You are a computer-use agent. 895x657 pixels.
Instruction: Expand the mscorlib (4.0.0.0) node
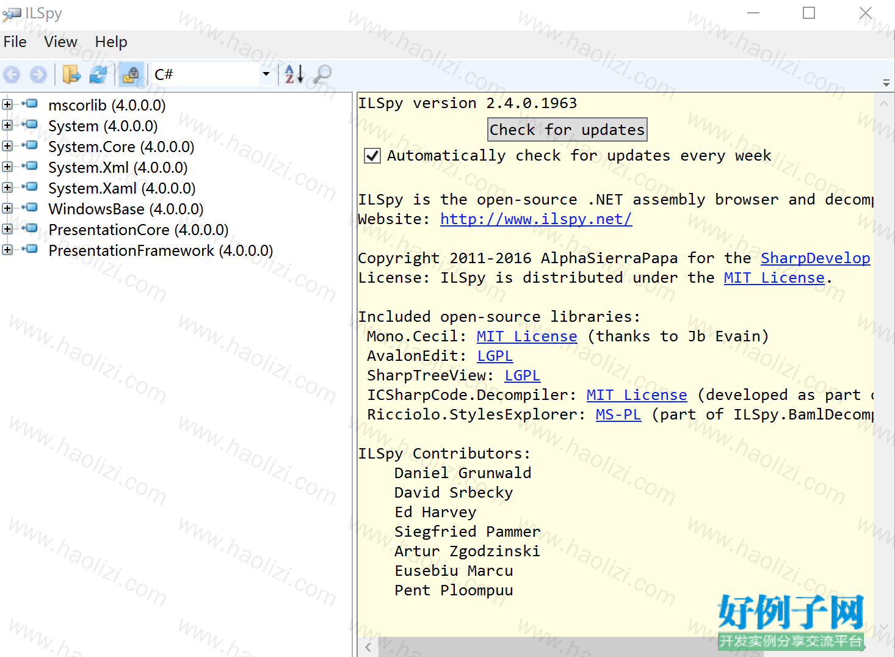(x=7, y=104)
